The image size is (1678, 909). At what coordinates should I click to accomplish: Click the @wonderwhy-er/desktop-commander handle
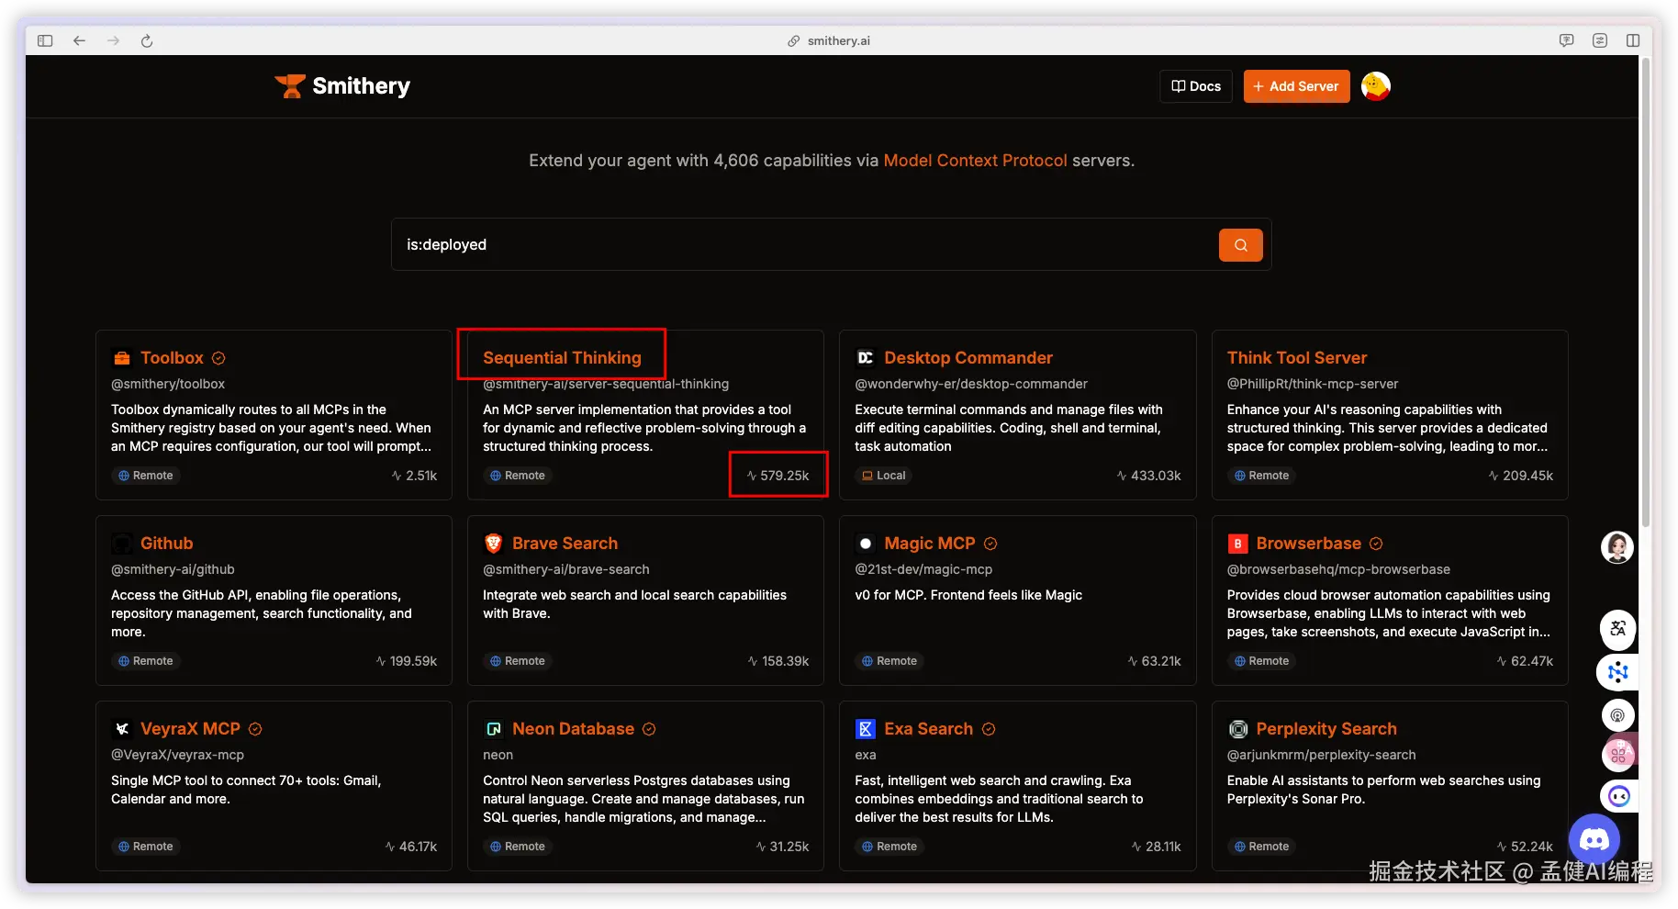click(971, 384)
